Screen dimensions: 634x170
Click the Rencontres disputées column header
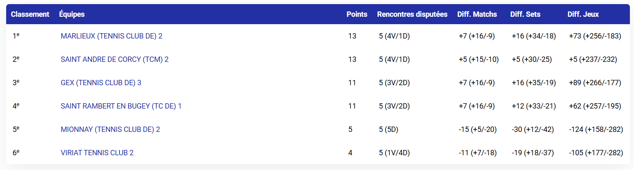[x=412, y=14]
